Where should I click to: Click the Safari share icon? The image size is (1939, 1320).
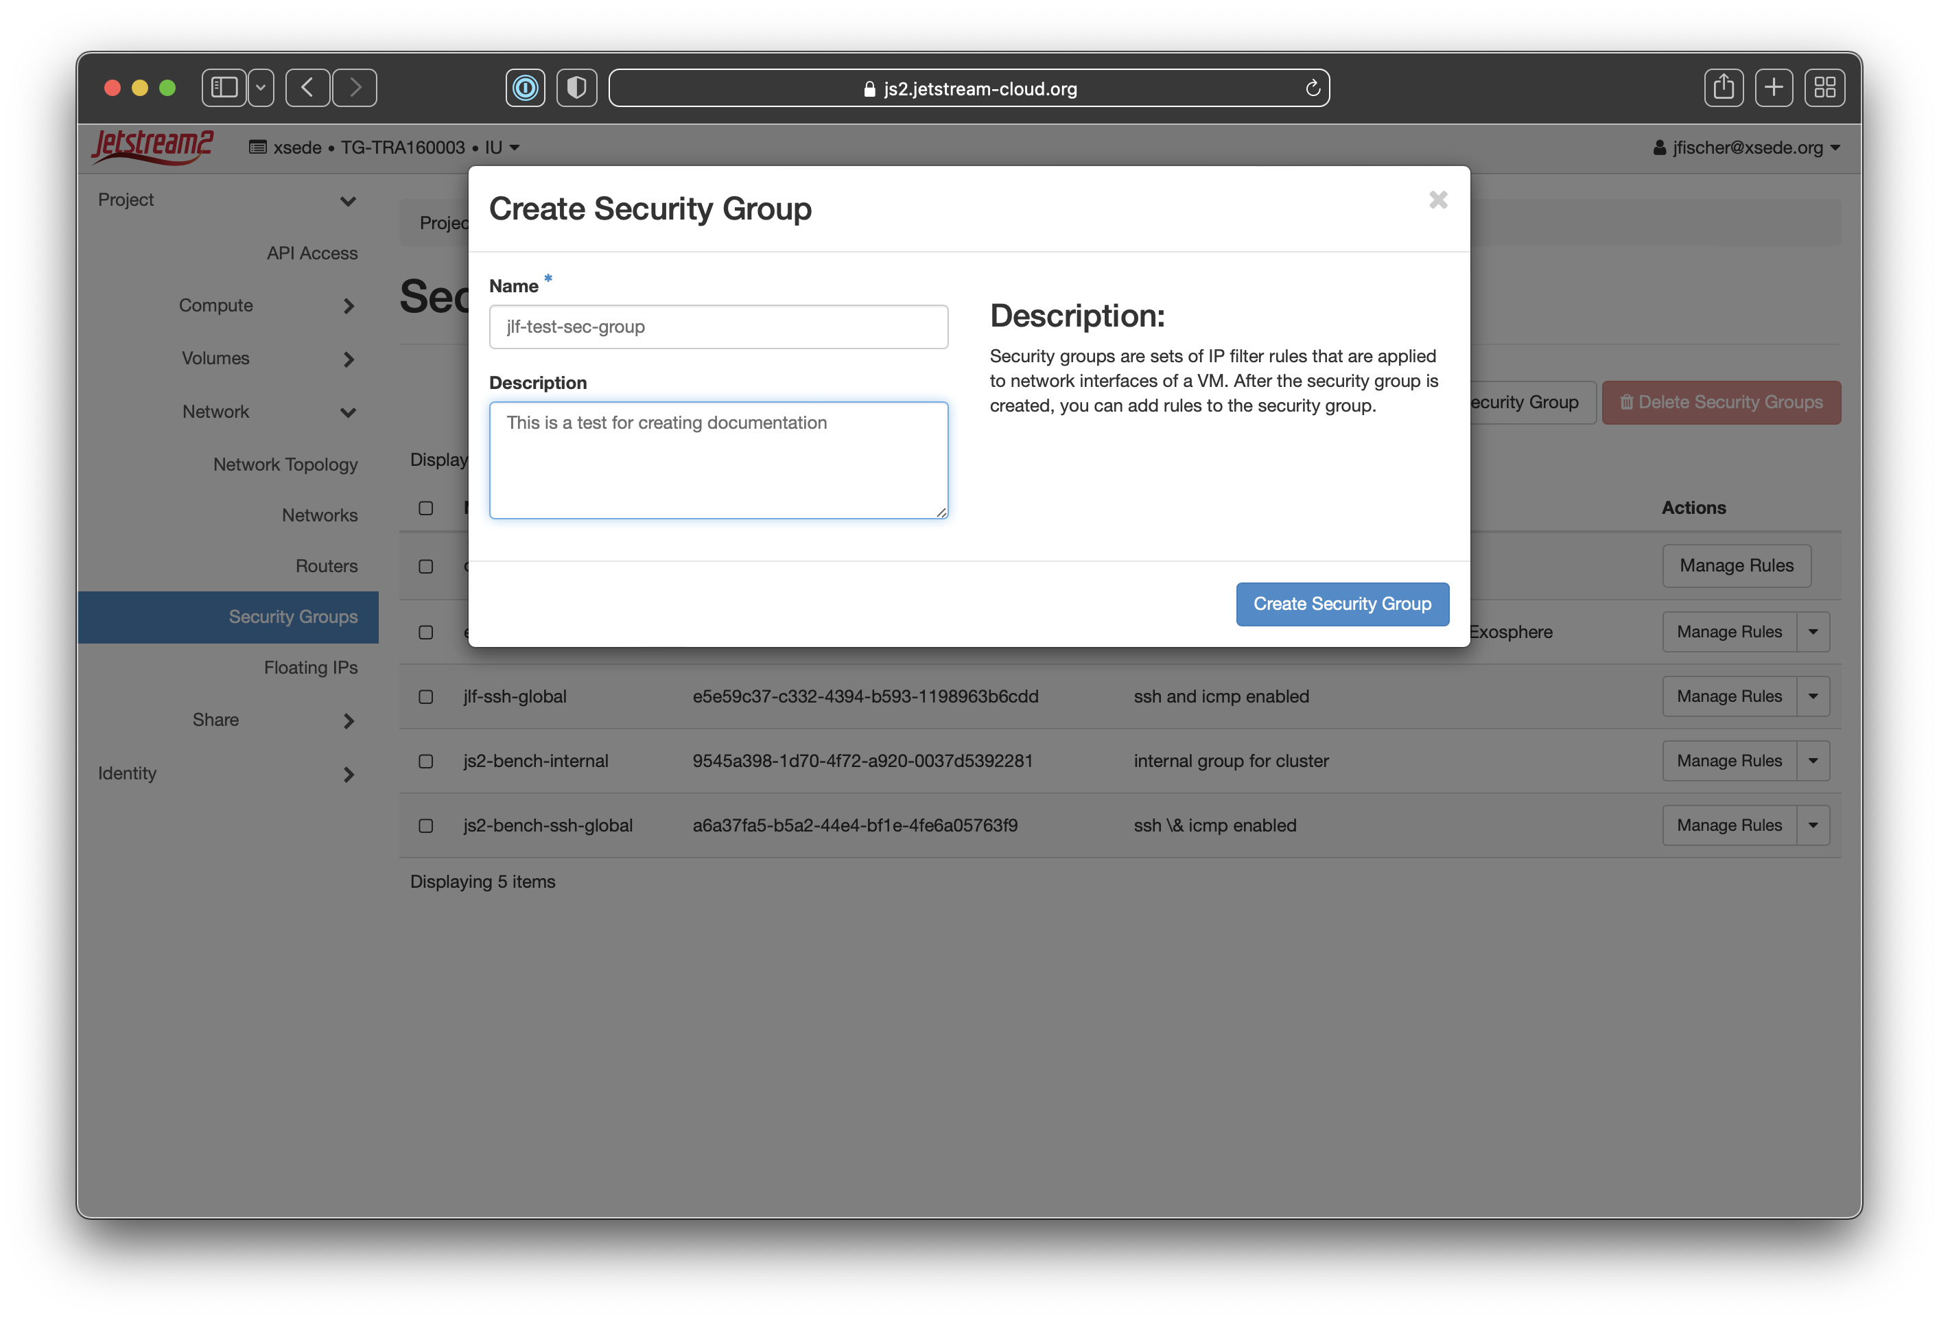pos(1723,88)
